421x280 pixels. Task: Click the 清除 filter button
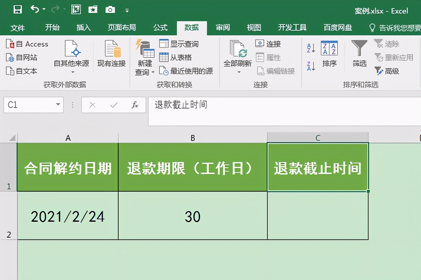[386, 44]
